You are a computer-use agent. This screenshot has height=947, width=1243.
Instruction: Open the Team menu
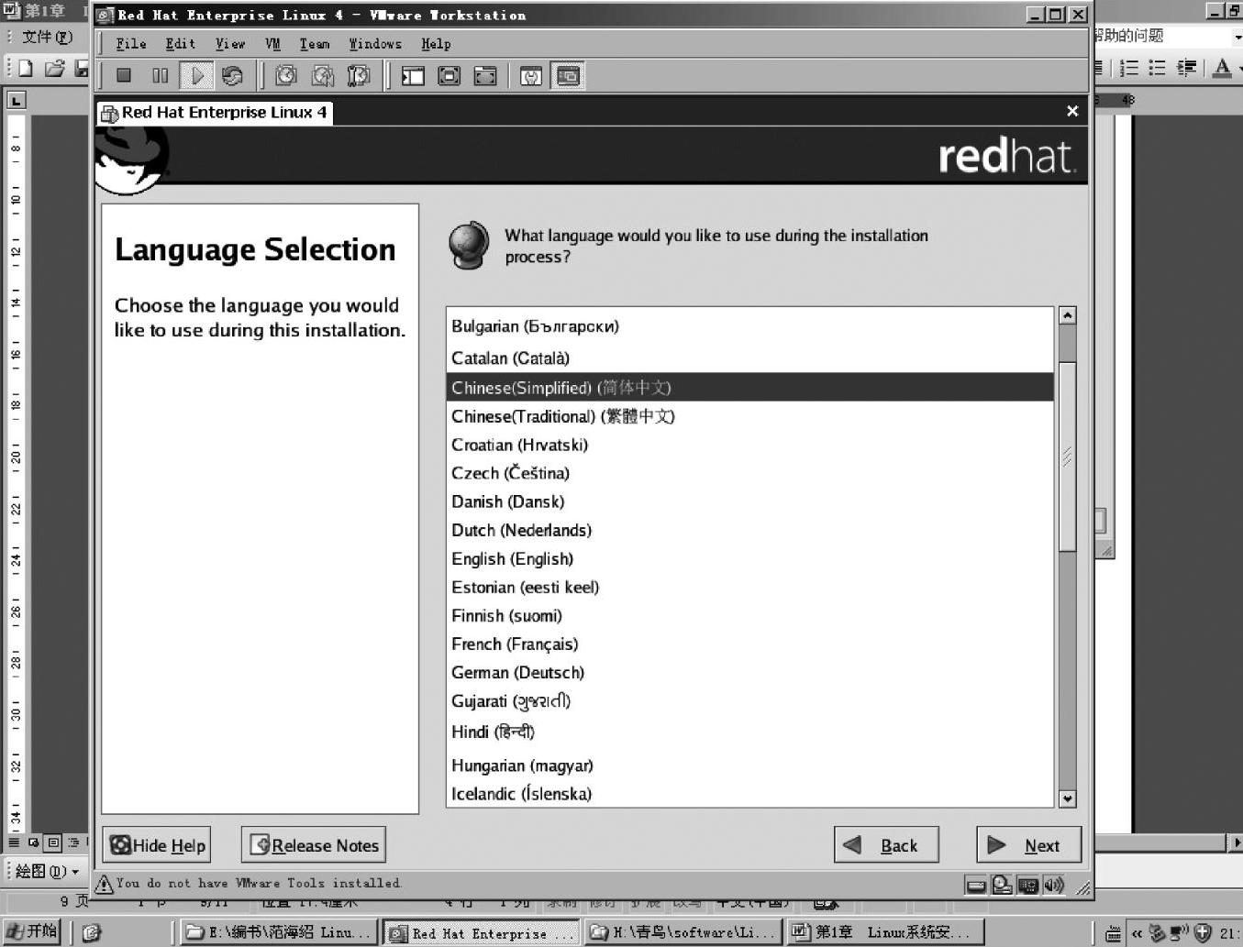315,44
